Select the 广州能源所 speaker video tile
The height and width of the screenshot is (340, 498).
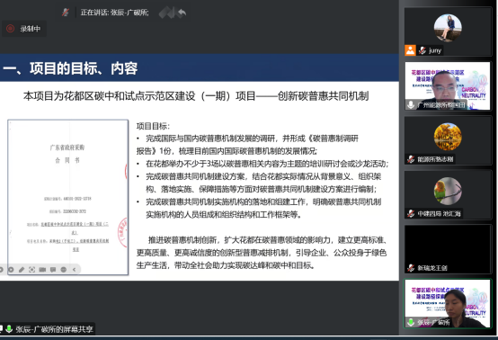[x=447, y=85]
